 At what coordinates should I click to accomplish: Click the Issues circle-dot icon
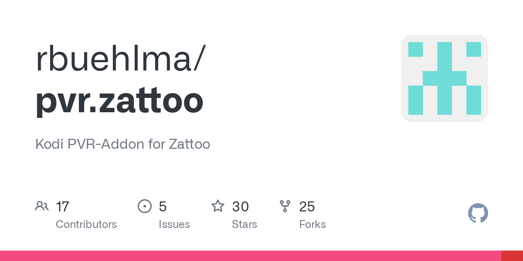click(x=145, y=206)
